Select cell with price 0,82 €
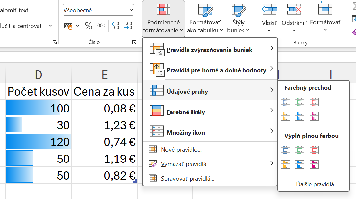Image resolution: width=356 pixels, height=199 pixels. point(104,175)
